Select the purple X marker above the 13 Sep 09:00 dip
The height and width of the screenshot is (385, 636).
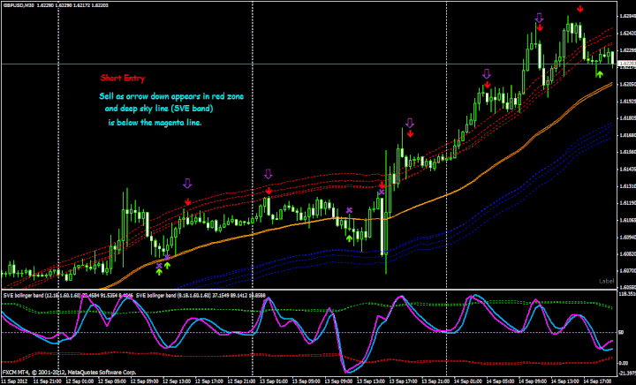click(x=349, y=210)
